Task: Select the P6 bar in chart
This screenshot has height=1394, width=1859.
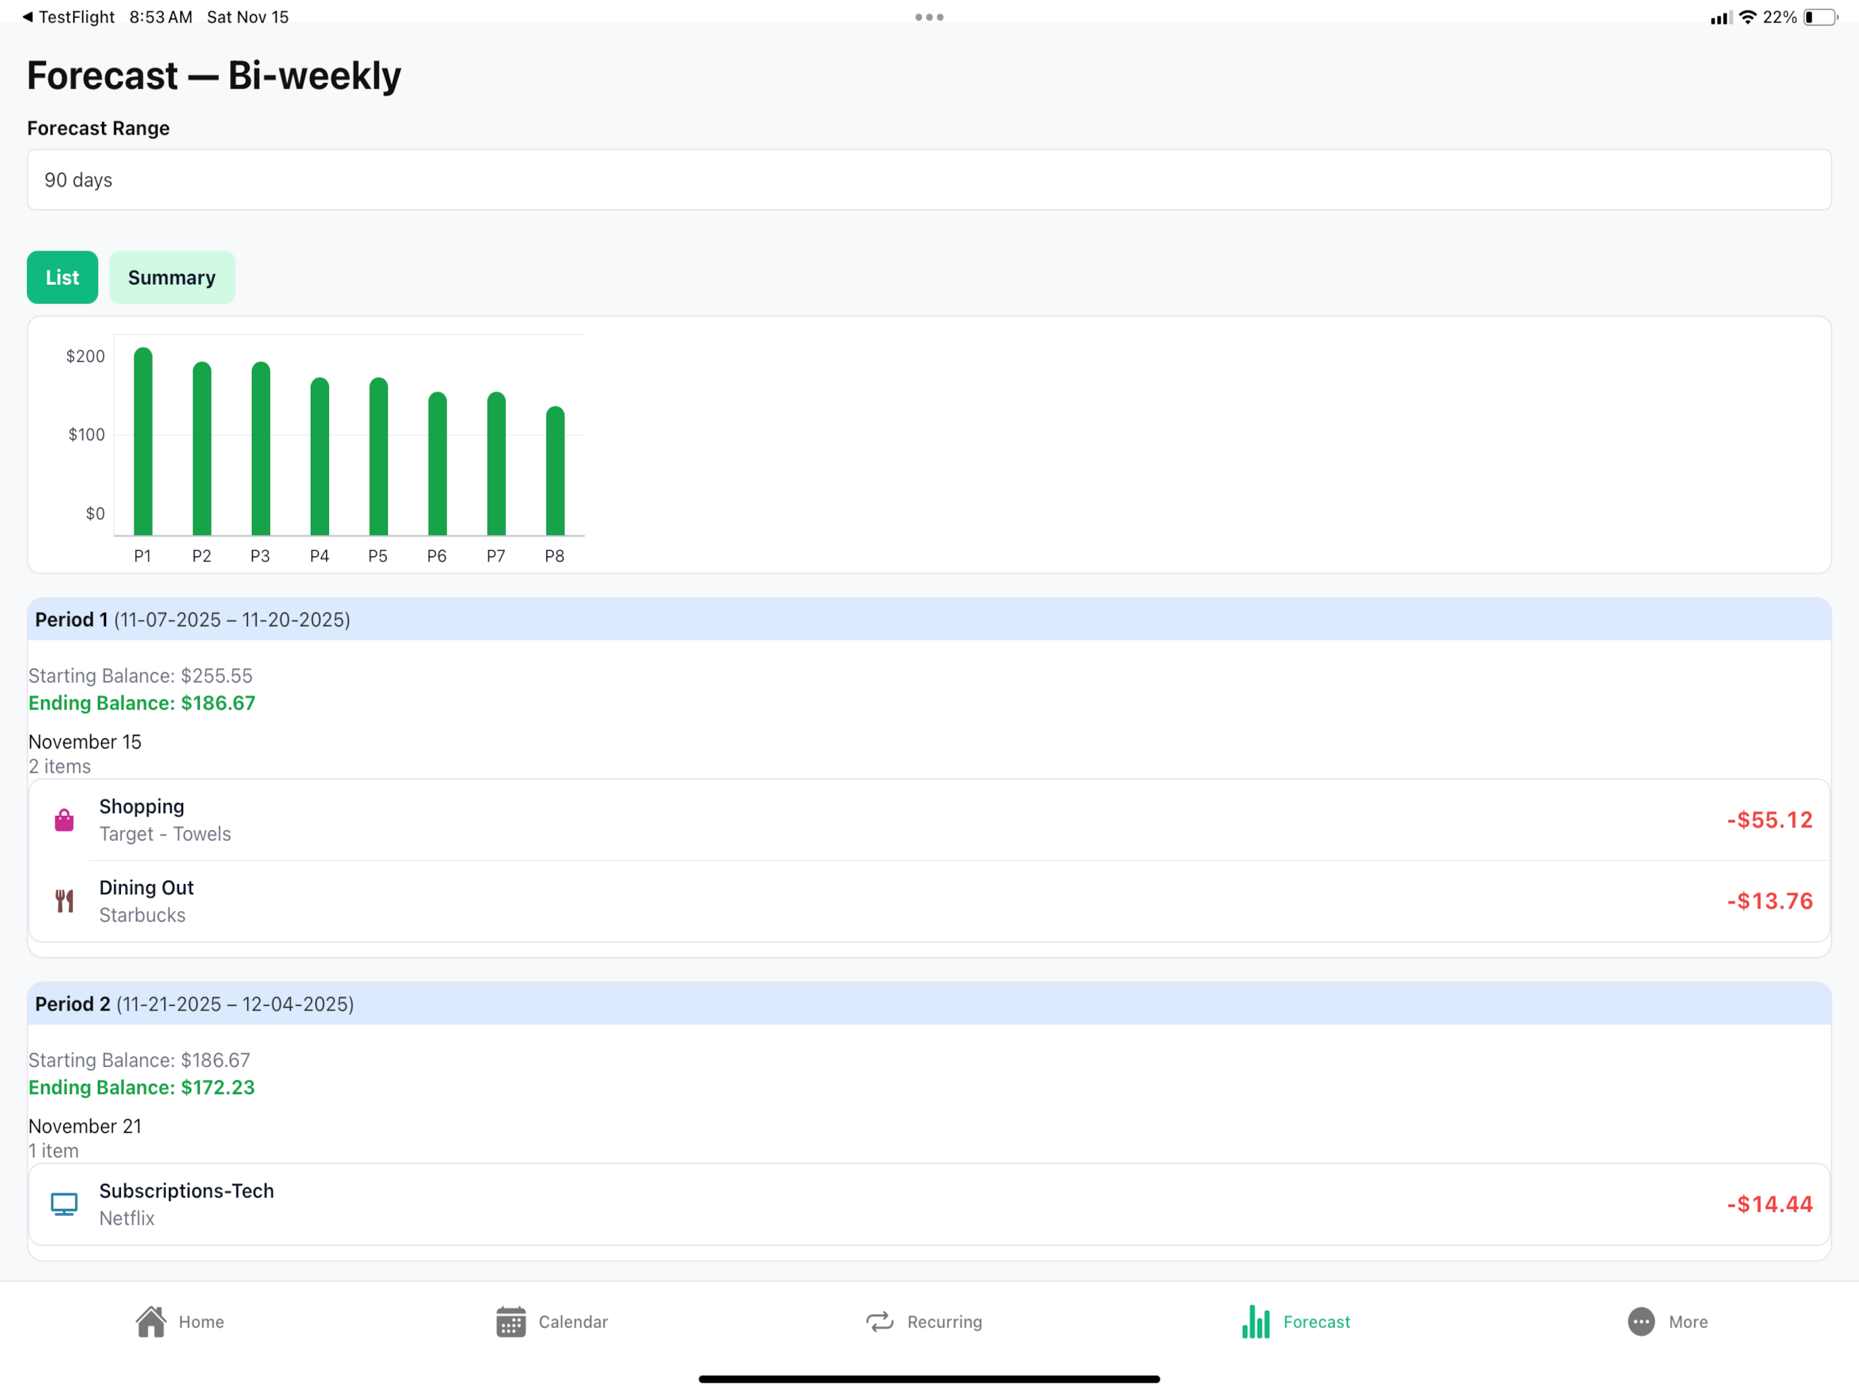Action: tap(437, 464)
